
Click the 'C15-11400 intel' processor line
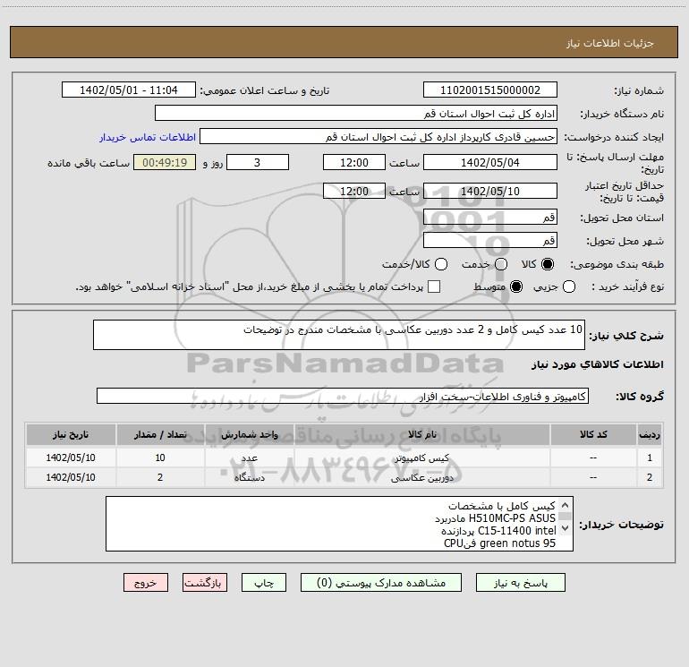click(498, 531)
